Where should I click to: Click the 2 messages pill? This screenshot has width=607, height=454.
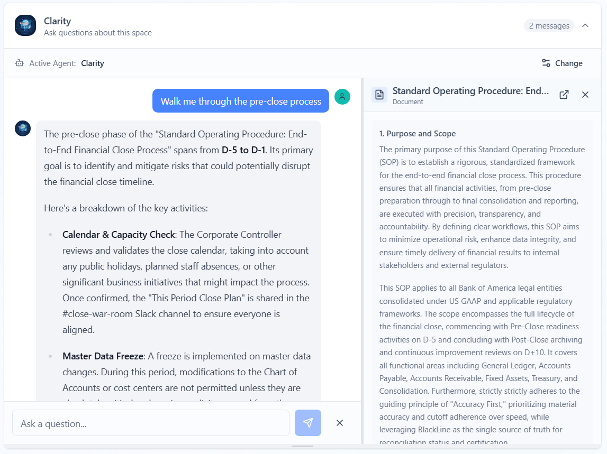pos(549,25)
